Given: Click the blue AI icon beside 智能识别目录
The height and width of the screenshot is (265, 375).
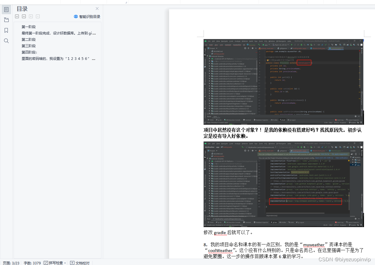Looking at the screenshot, I should point(75,16).
